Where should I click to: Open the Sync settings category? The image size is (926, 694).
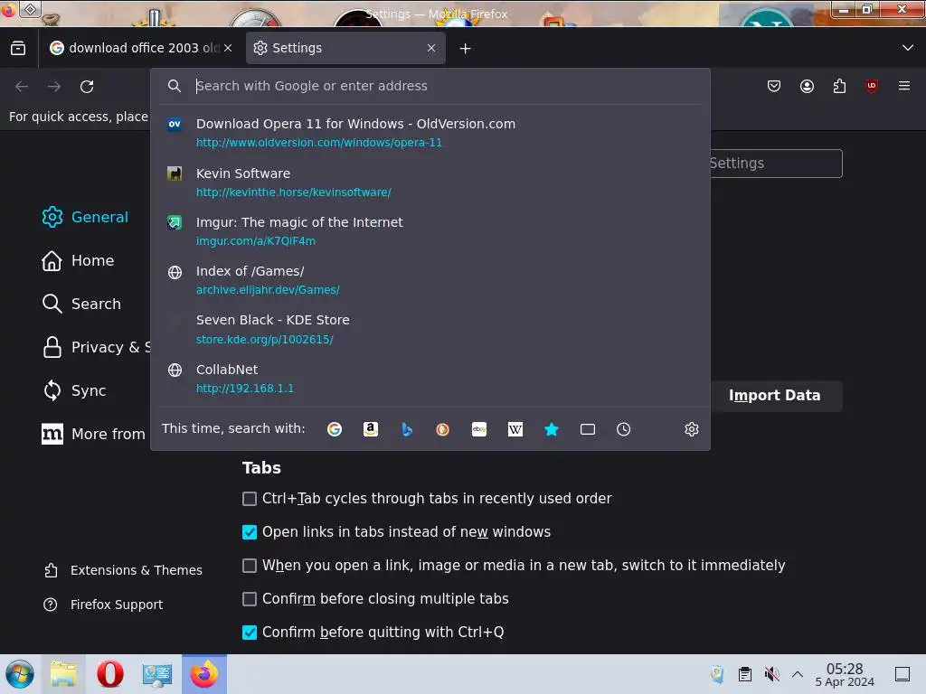(x=74, y=390)
